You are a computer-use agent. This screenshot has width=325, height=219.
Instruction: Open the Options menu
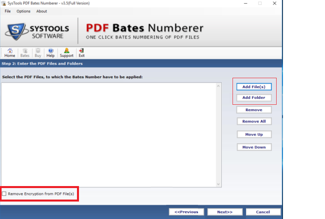(23, 11)
